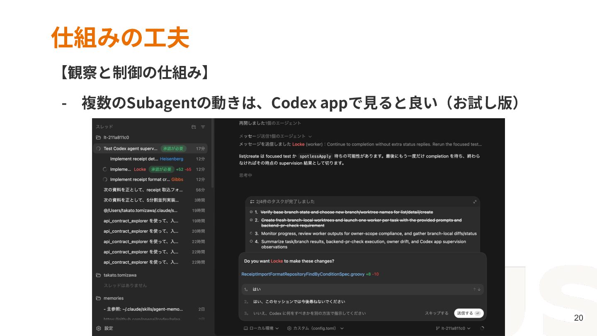Click スレッド heading in sidebar
This screenshot has height=336, width=597.
click(104, 127)
